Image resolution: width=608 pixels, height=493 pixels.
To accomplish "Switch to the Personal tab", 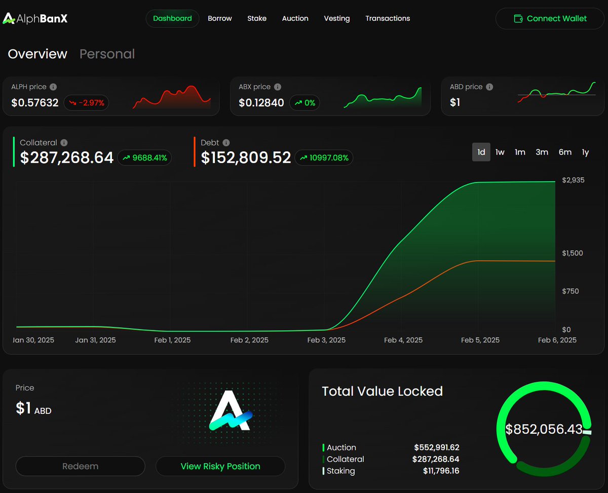I will [107, 54].
